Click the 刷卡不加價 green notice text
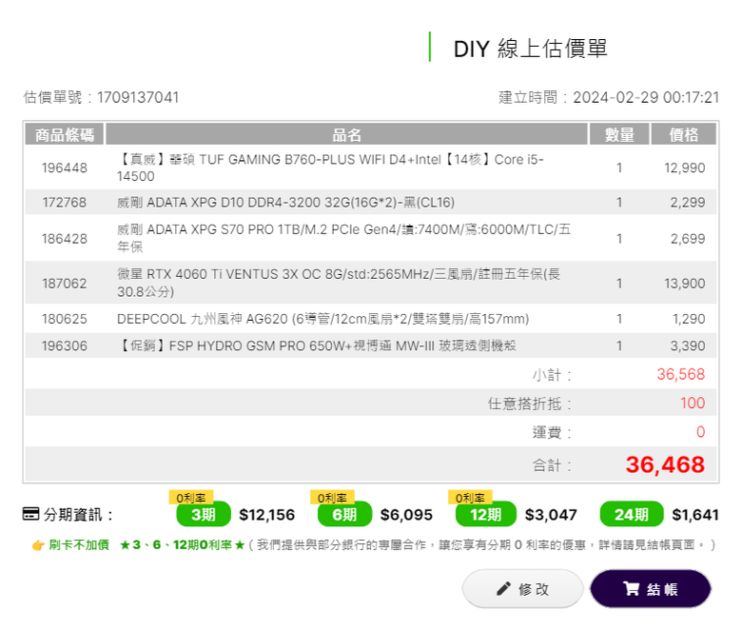Viewport: 742px width, 631px height. tap(79, 544)
